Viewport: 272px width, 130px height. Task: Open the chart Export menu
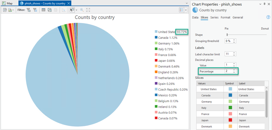11,10
